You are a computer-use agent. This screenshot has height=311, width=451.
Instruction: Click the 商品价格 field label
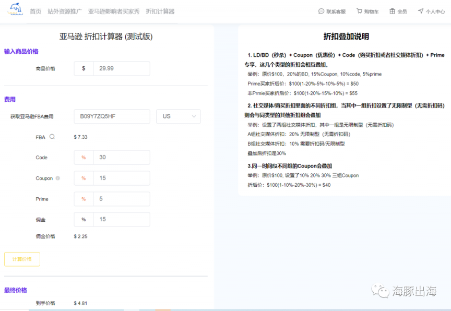click(x=45, y=69)
